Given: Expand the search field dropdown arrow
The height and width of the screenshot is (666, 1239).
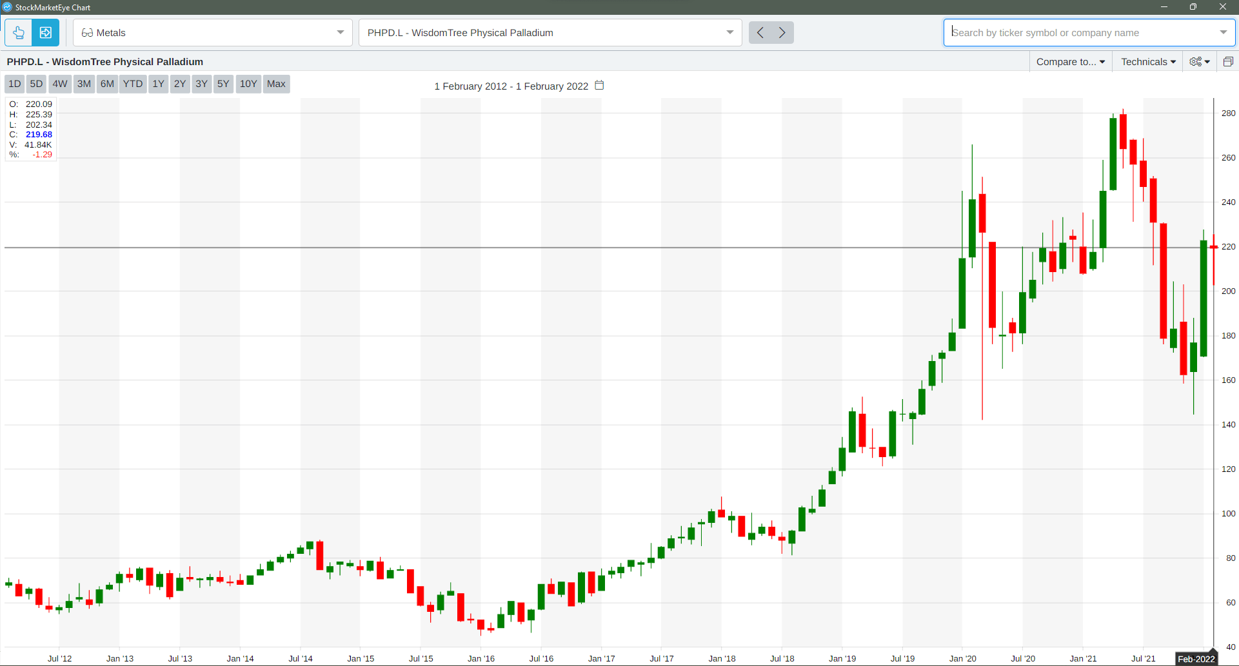Looking at the screenshot, I should [x=1224, y=32].
